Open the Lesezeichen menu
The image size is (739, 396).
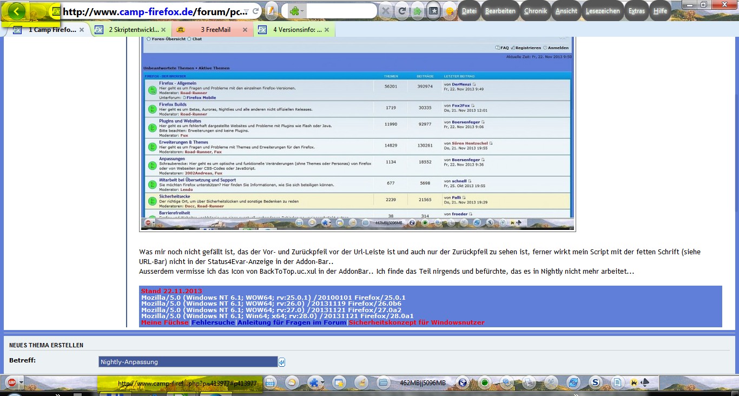pyautogui.click(x=602, y=11)
